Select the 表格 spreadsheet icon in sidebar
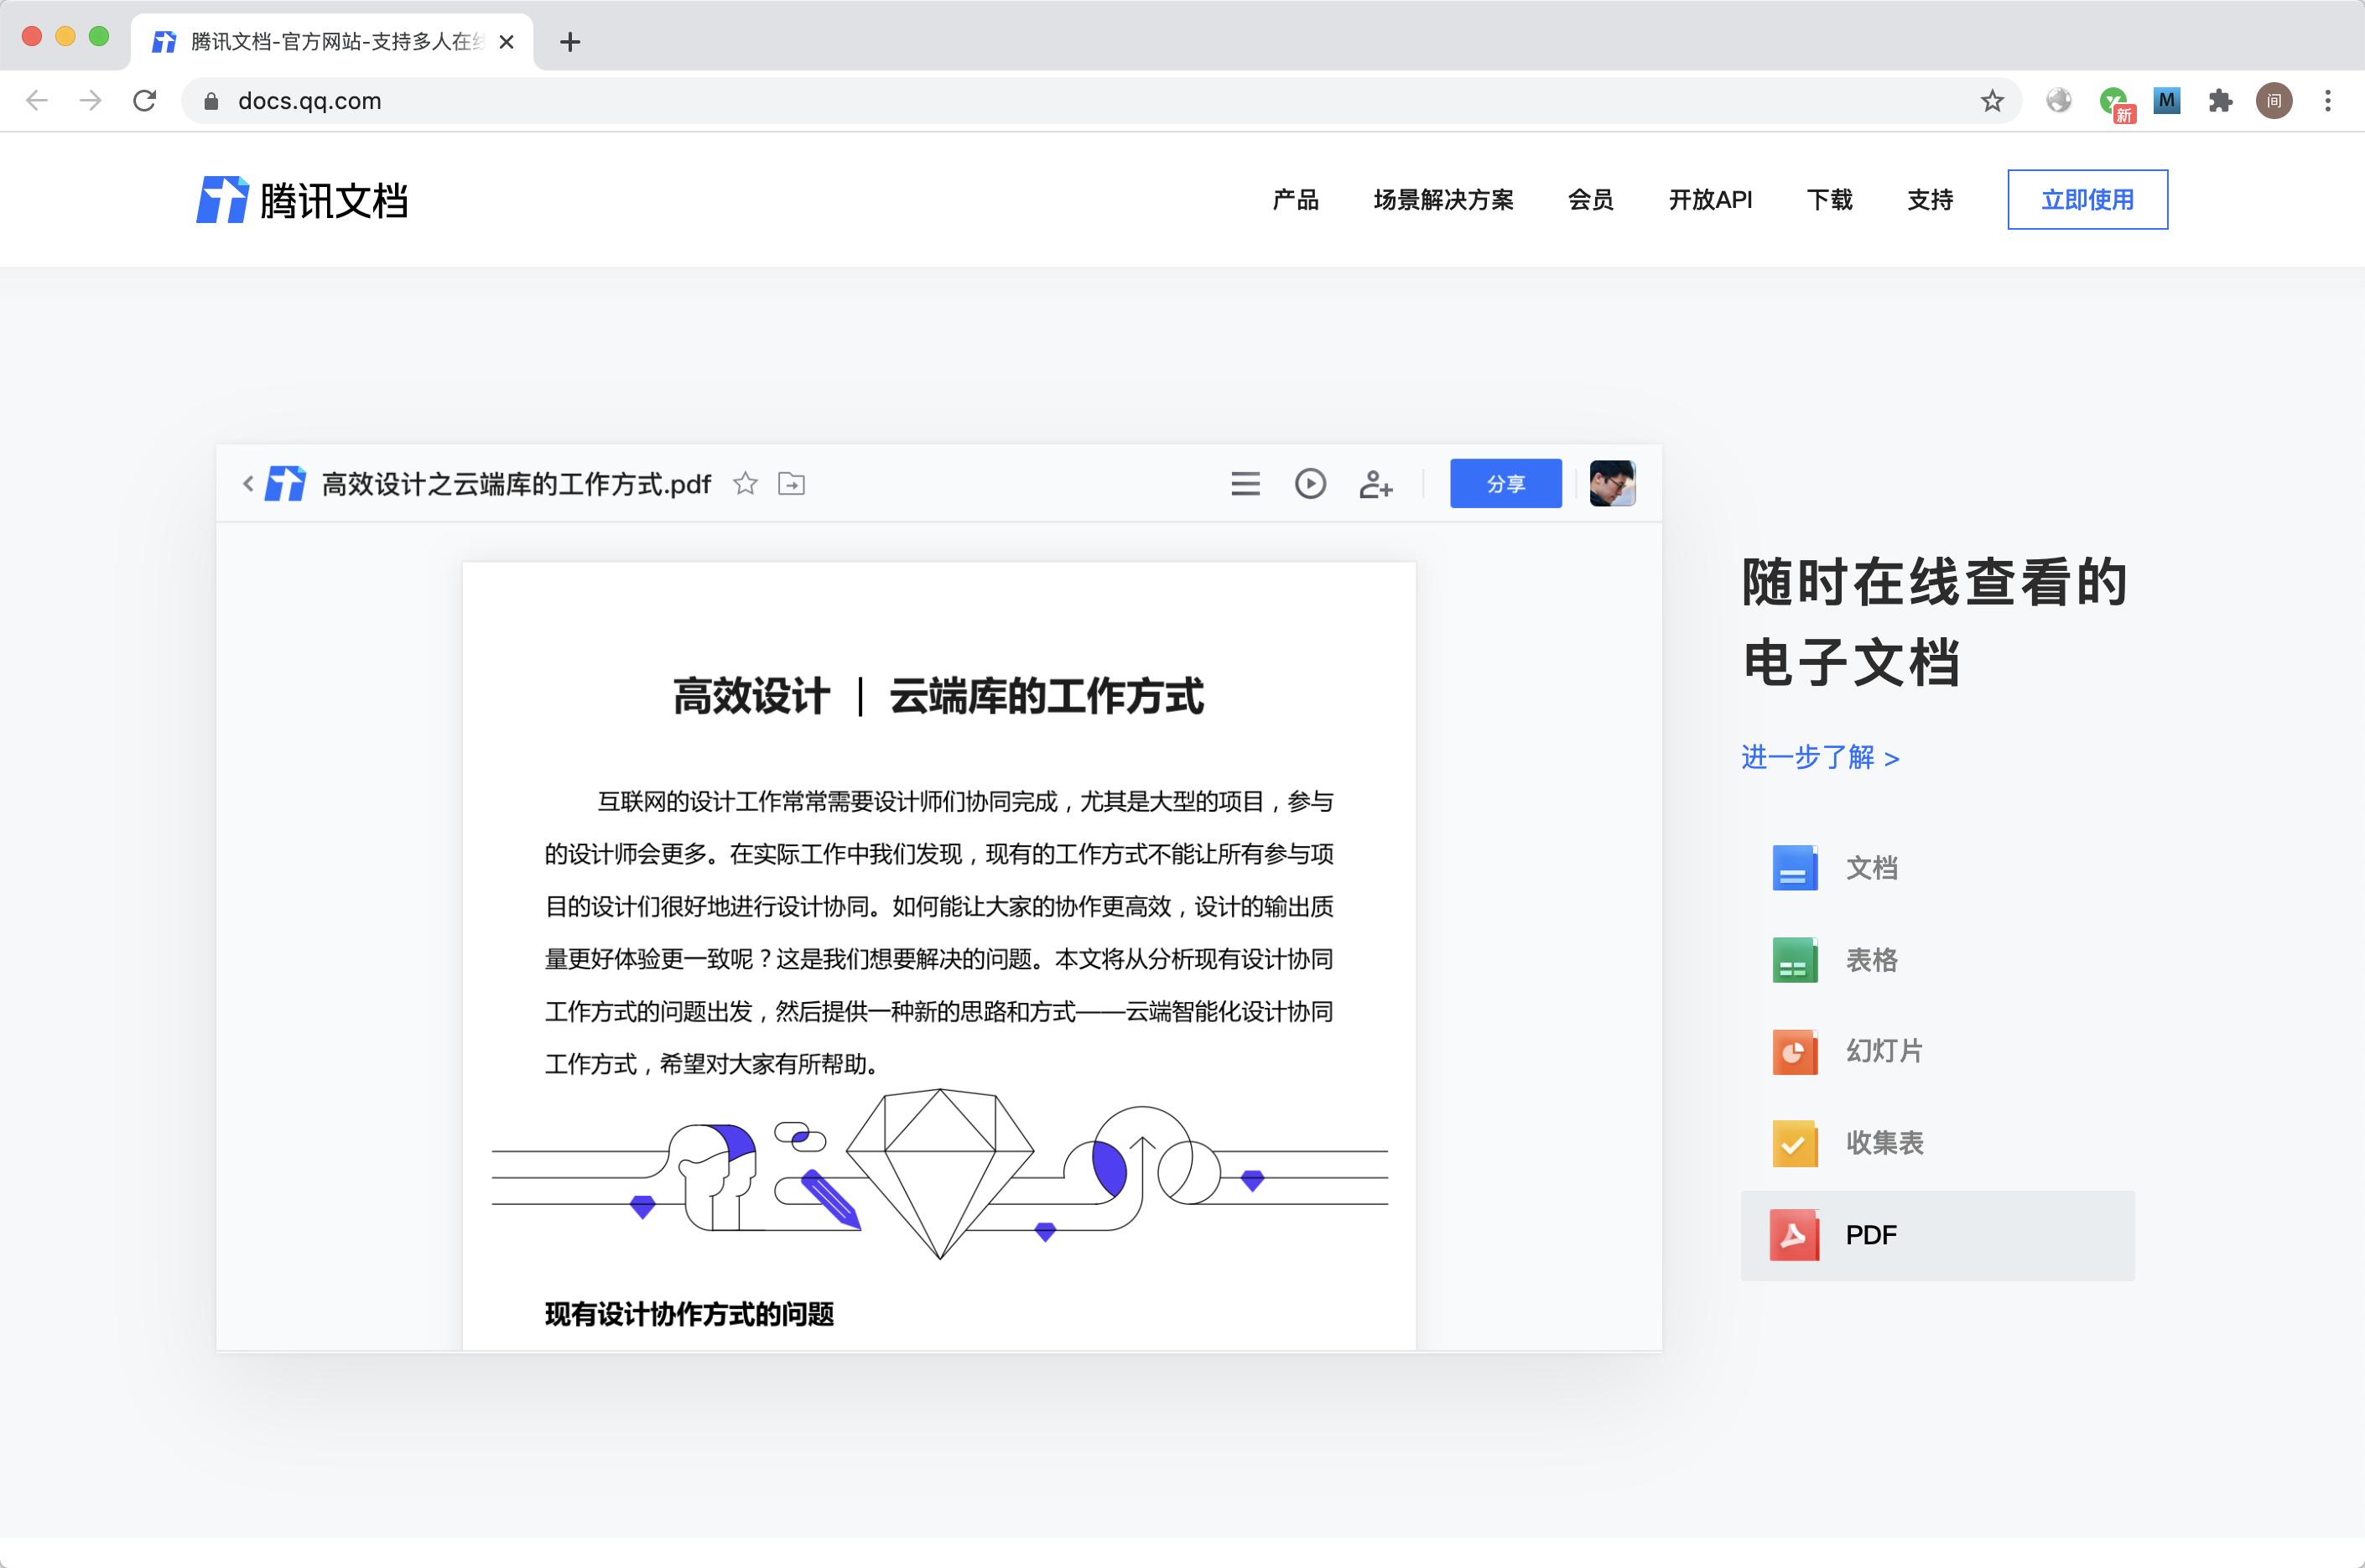 click(1793, 960)
